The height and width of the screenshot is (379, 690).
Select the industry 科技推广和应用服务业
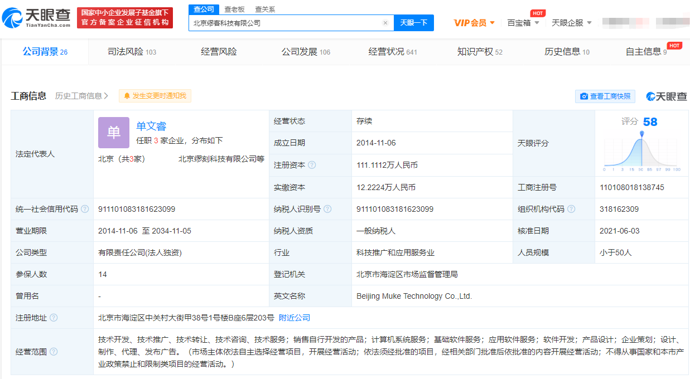click(395, 252)
